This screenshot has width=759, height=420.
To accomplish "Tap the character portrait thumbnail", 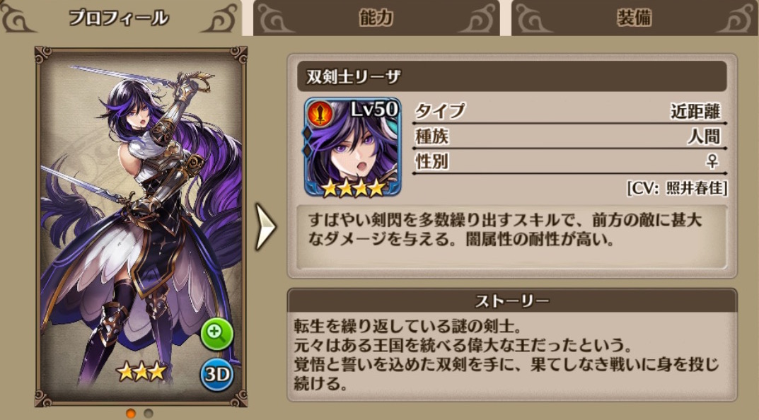I will click(353, 147).
